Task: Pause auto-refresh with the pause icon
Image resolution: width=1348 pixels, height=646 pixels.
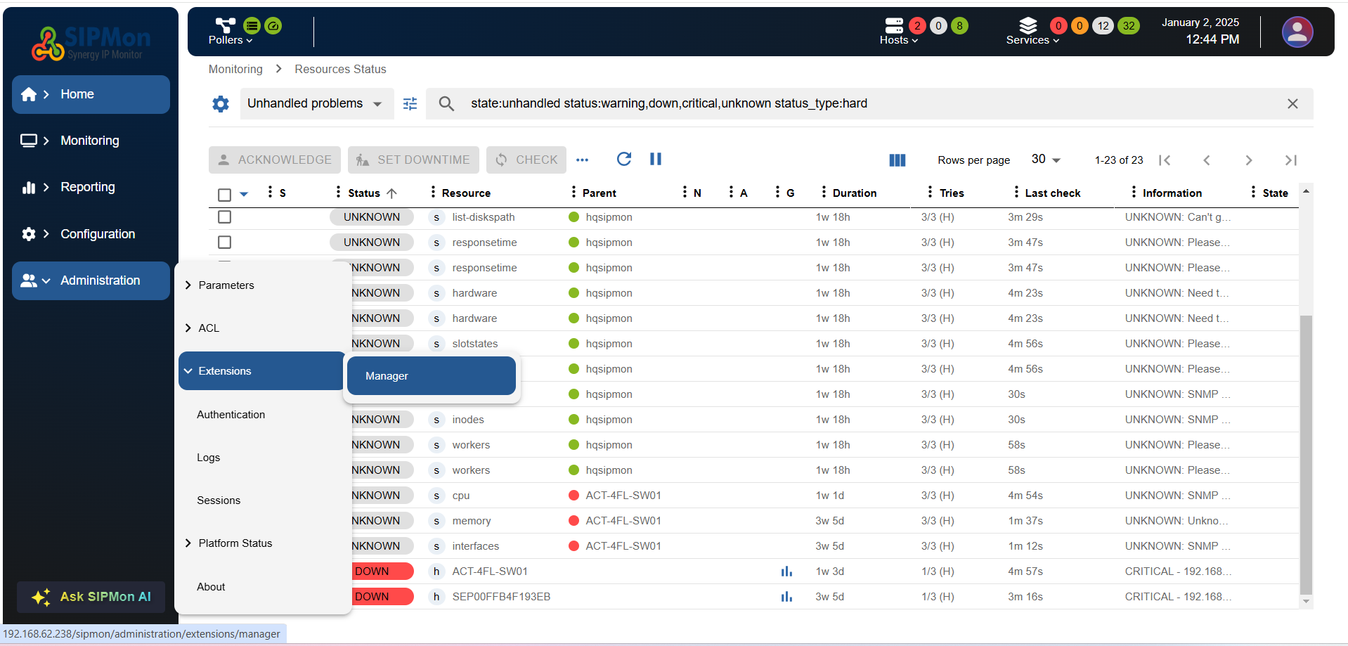Action: tap(656, 159)
